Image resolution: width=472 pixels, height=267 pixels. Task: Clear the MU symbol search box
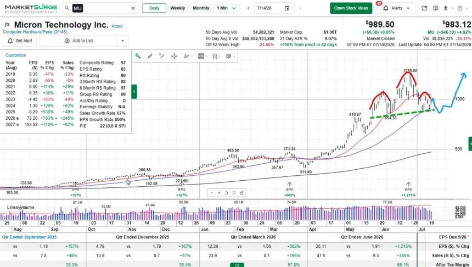133,8
